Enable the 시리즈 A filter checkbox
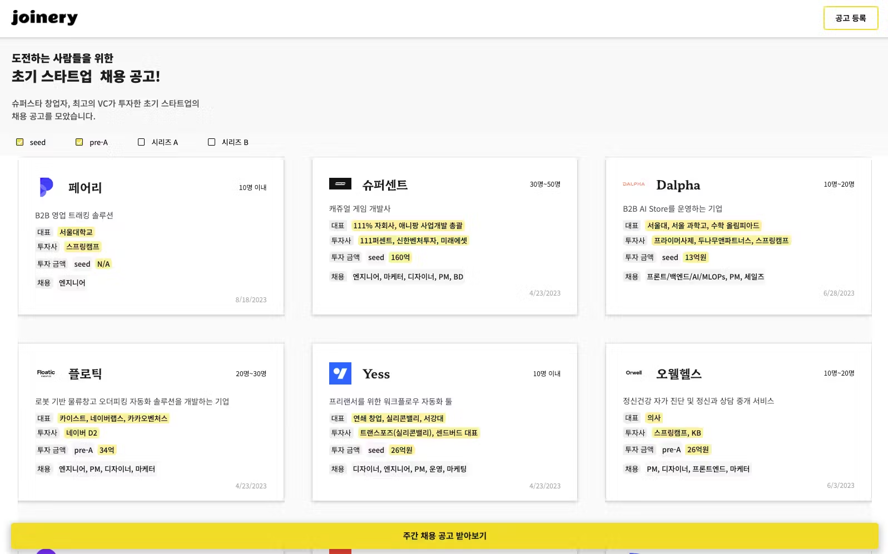 click(x=141, y=142)
